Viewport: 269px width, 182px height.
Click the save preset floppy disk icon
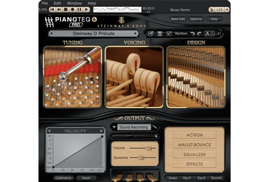coord(160,34)
